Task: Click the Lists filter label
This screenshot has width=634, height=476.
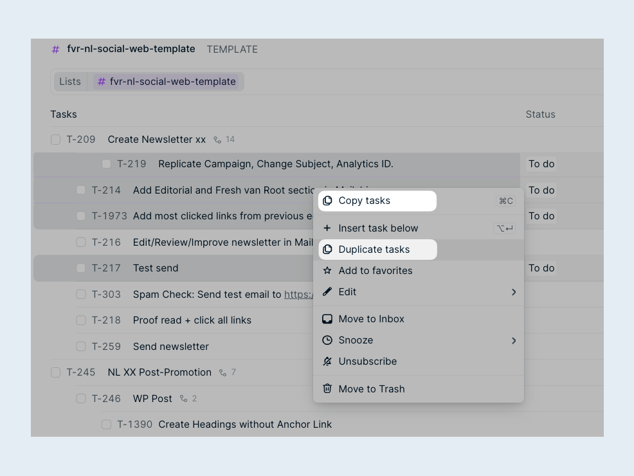Action: click(70, 82)
